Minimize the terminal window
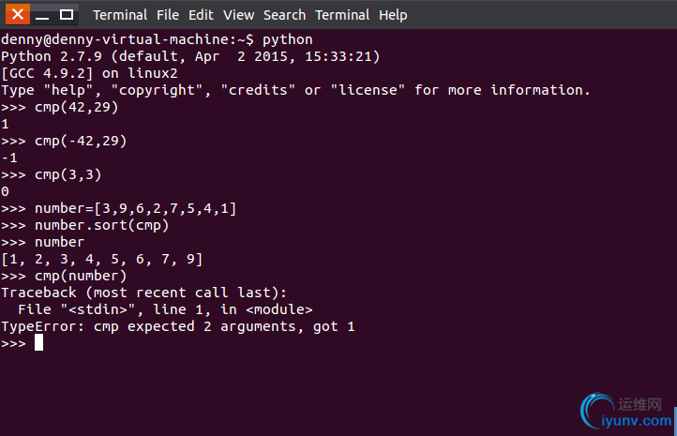The width and height of the screenshot is (677, 436). [x=42, y=14]
